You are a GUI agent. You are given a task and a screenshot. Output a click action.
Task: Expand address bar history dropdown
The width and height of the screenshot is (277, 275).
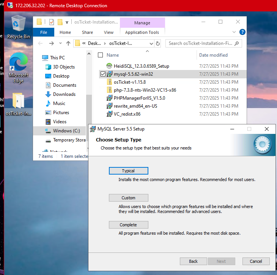(x=151, y=44)
